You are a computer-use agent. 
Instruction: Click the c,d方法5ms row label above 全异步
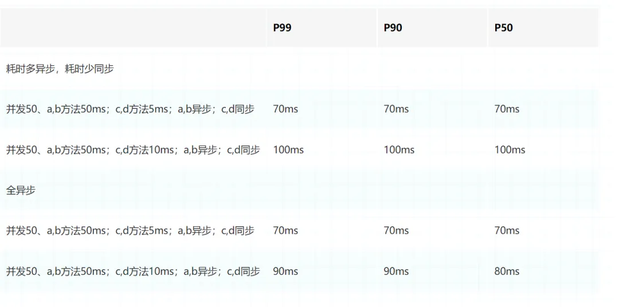pyautogui.click(x=130, y=109)
